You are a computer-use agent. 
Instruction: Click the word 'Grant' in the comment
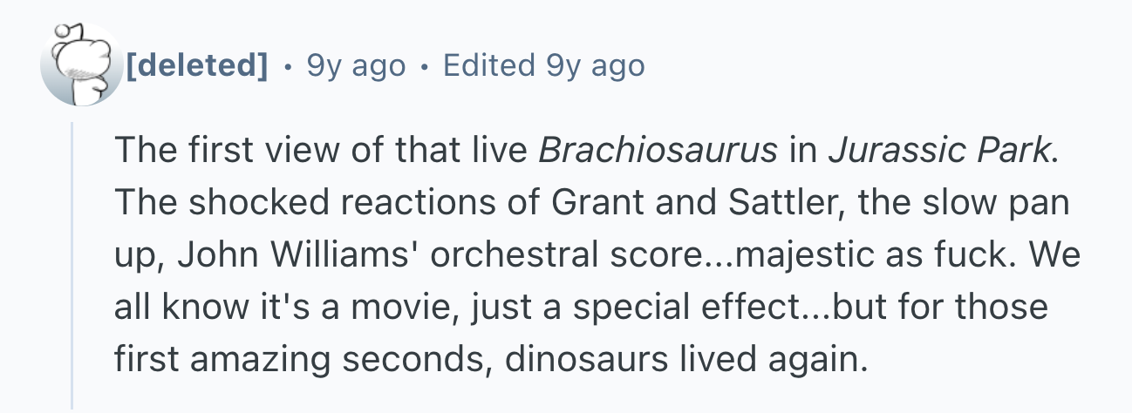pos(590,203)
